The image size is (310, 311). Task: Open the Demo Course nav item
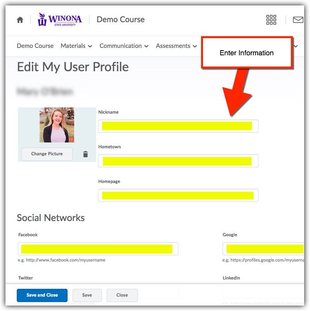(35, 46)
